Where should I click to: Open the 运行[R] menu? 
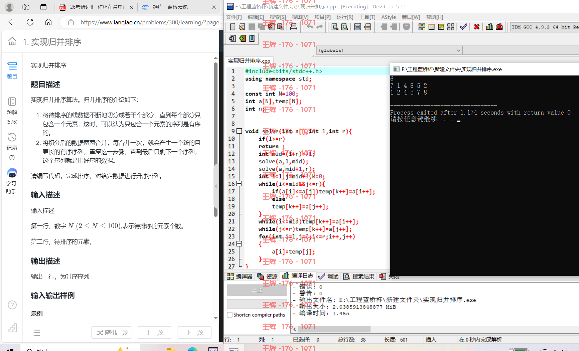pos(345,17)
